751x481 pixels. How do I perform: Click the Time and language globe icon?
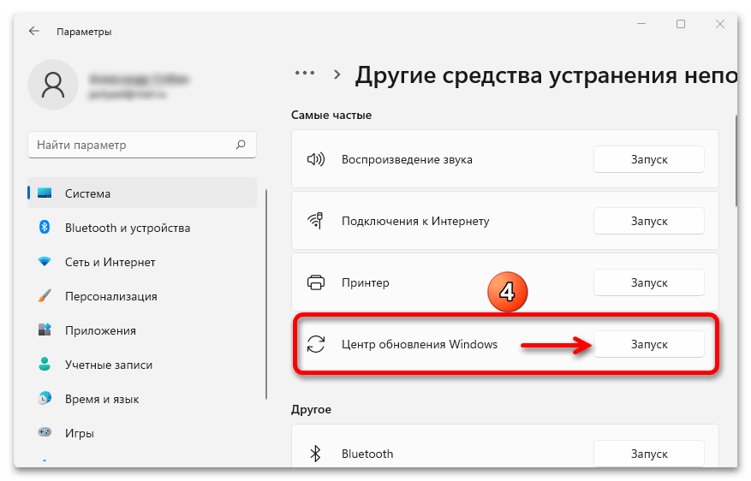(x=45, y=399)
